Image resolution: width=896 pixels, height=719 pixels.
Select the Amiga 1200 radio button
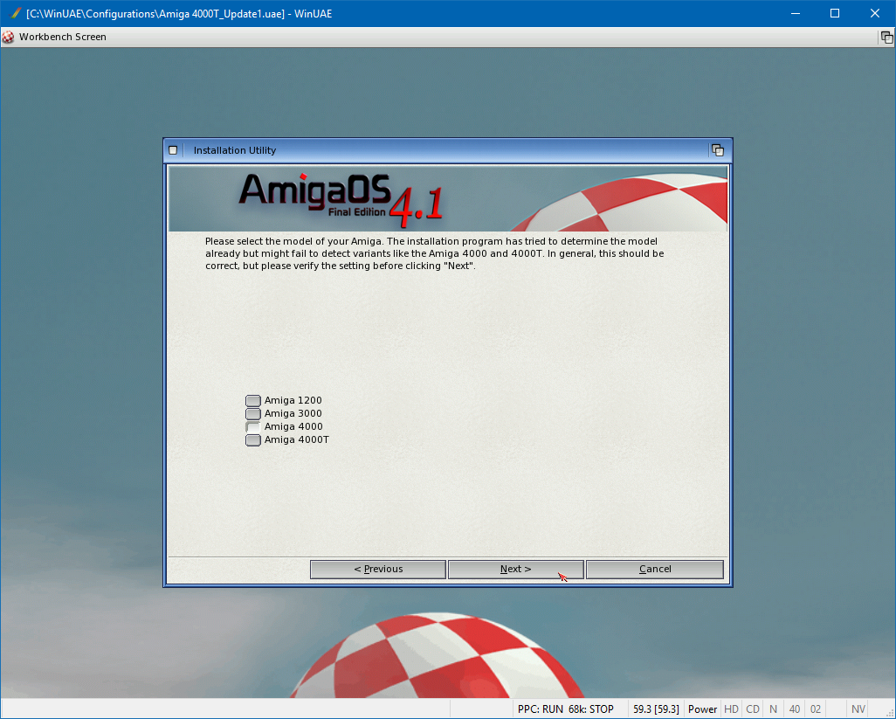[253, 401]
